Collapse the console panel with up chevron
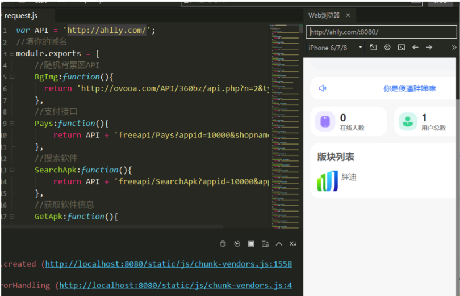The width and height of the screenshot is (460, 296). tap(279, 244)
